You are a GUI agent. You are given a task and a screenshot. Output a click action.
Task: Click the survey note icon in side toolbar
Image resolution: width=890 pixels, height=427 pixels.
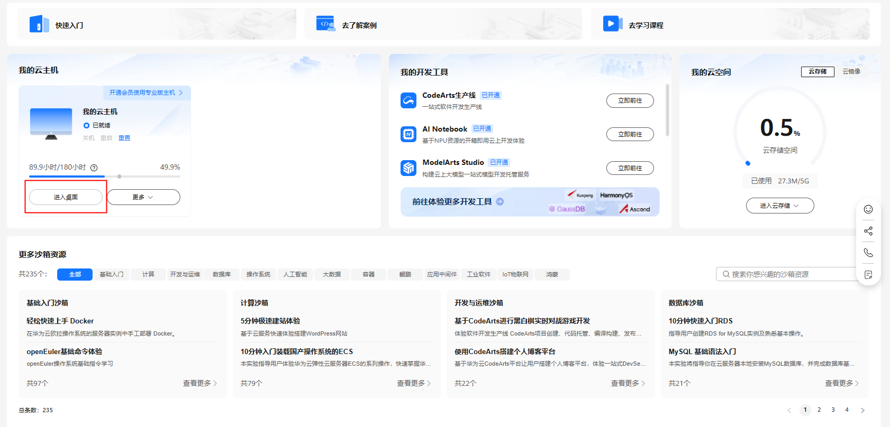(x=868, y=275)
